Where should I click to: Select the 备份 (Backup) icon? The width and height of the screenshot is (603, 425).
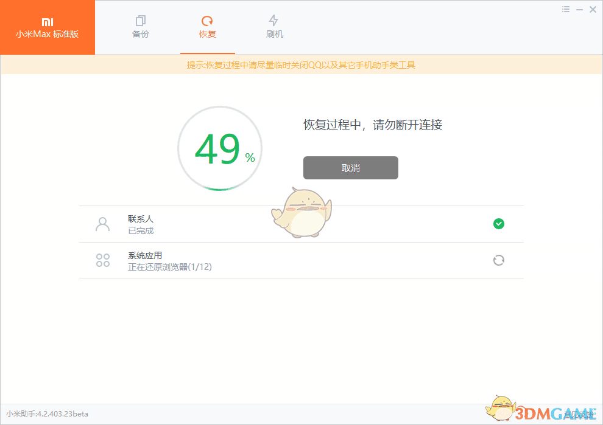(140, 19)
